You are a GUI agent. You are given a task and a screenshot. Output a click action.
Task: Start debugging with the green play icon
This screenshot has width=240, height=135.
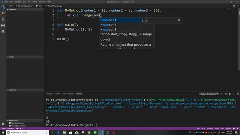16,6
